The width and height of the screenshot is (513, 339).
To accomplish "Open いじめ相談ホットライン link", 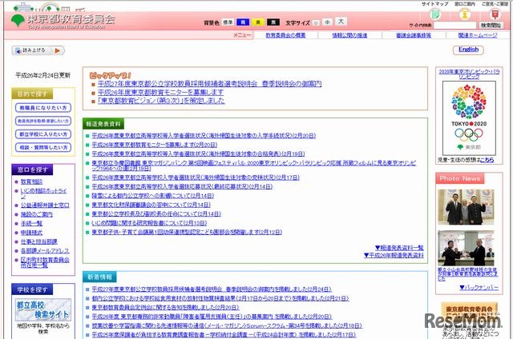I will pos(43,193).
